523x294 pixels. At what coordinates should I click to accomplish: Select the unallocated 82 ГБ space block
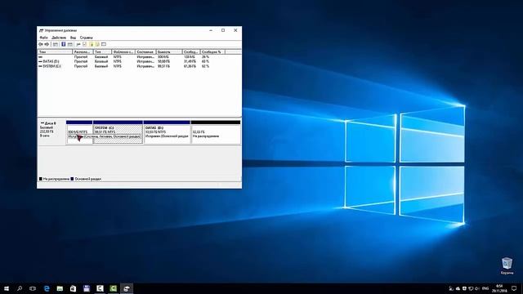tap(216, 132)
